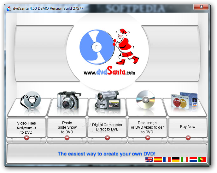
Task: Click 'The easiest way to create your own DVD!' text
Action: pos(106,154)
